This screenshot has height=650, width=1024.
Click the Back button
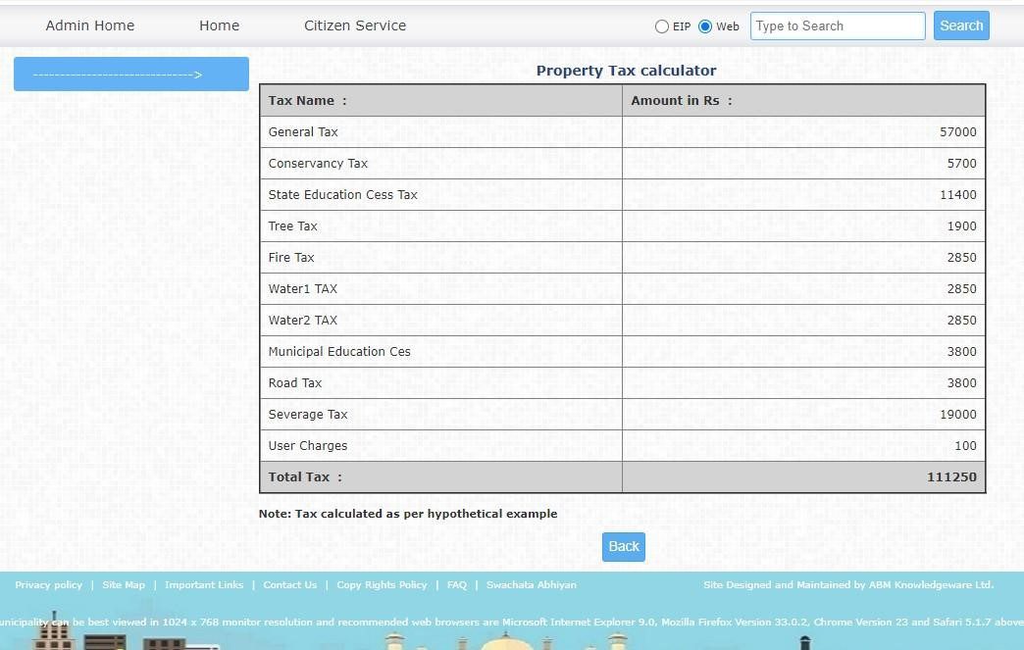tap(623, 546)
